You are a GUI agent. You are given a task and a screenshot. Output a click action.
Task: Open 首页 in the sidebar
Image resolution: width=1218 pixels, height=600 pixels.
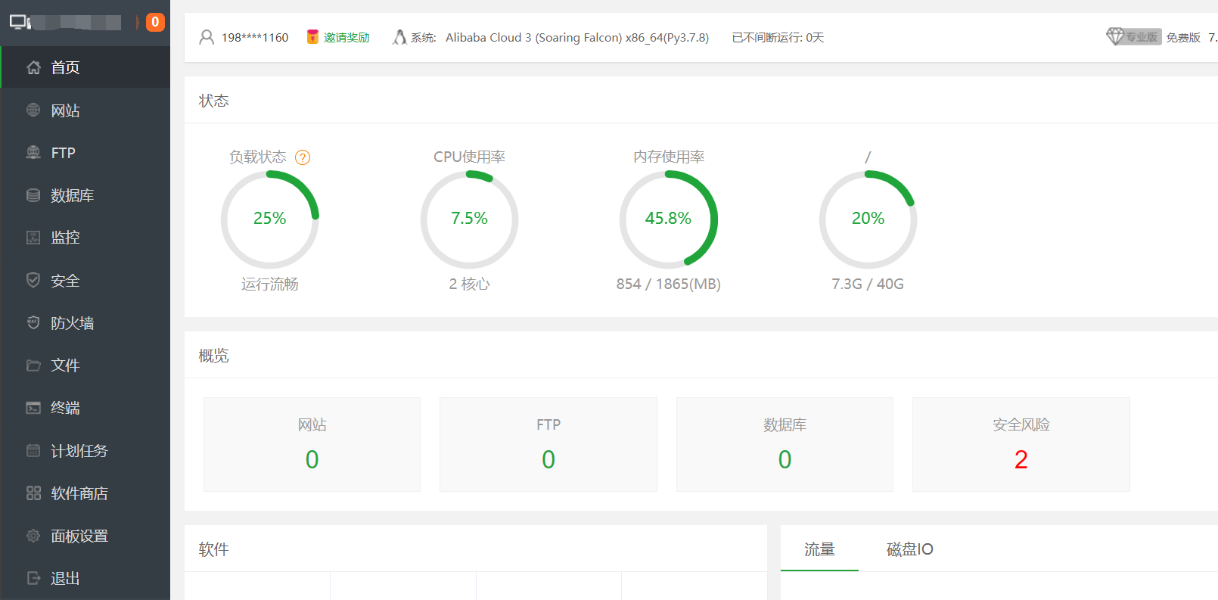point(85,67)
